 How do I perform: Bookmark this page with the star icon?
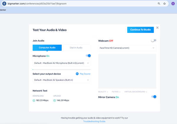point(165,4)
